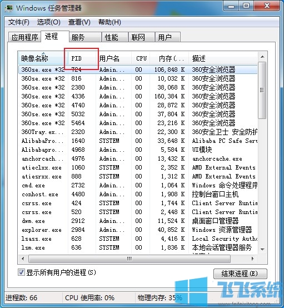Click the 桌面窗口管理器 description cell
284x308 pixels.
pos(215,221)
